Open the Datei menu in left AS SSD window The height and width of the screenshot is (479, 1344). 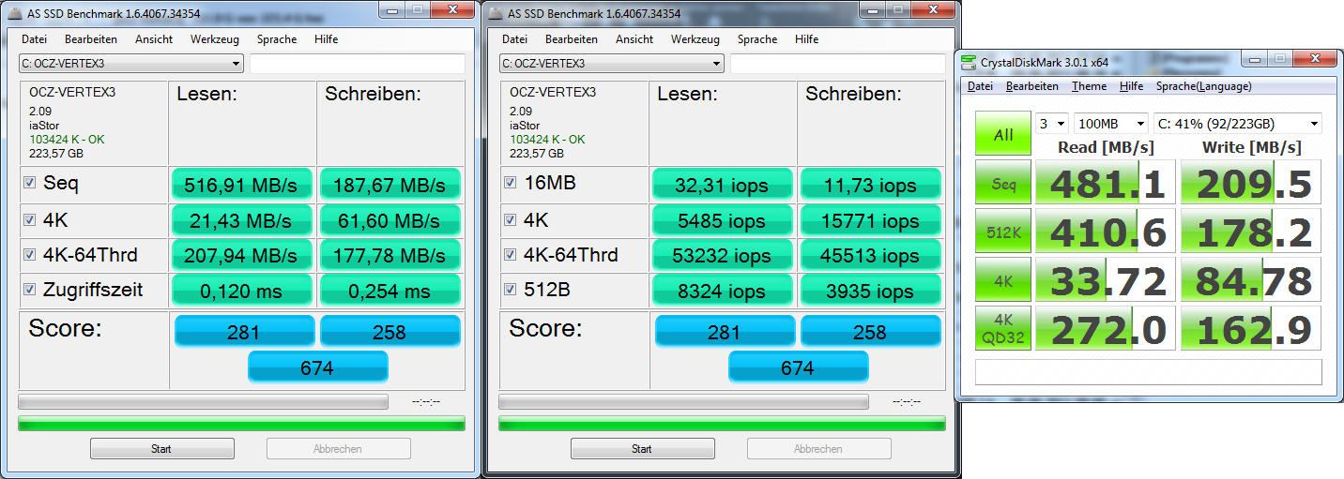34,39
